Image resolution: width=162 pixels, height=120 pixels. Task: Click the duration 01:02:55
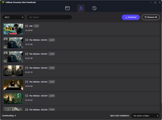(x=29, y=100)
